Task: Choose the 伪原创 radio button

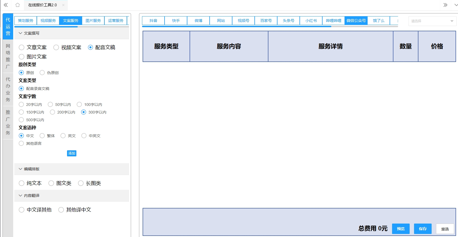Action: click(x=42, y=73)
